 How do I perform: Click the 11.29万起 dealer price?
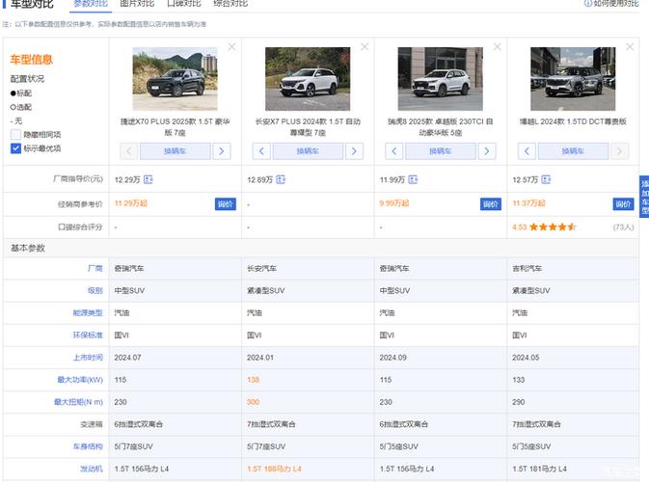pyautogui.click(x=131, y=203)
